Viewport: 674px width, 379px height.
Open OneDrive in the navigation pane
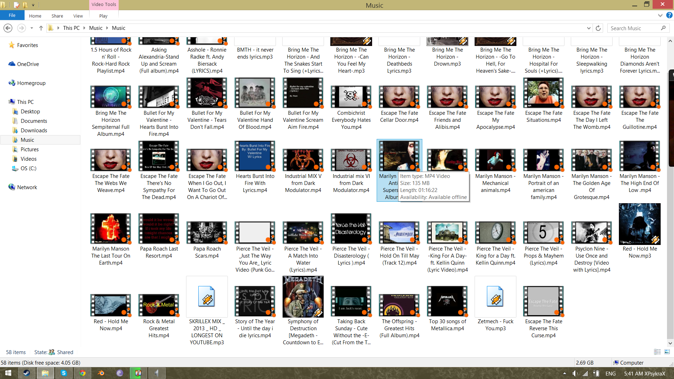(x=28, y=64)
